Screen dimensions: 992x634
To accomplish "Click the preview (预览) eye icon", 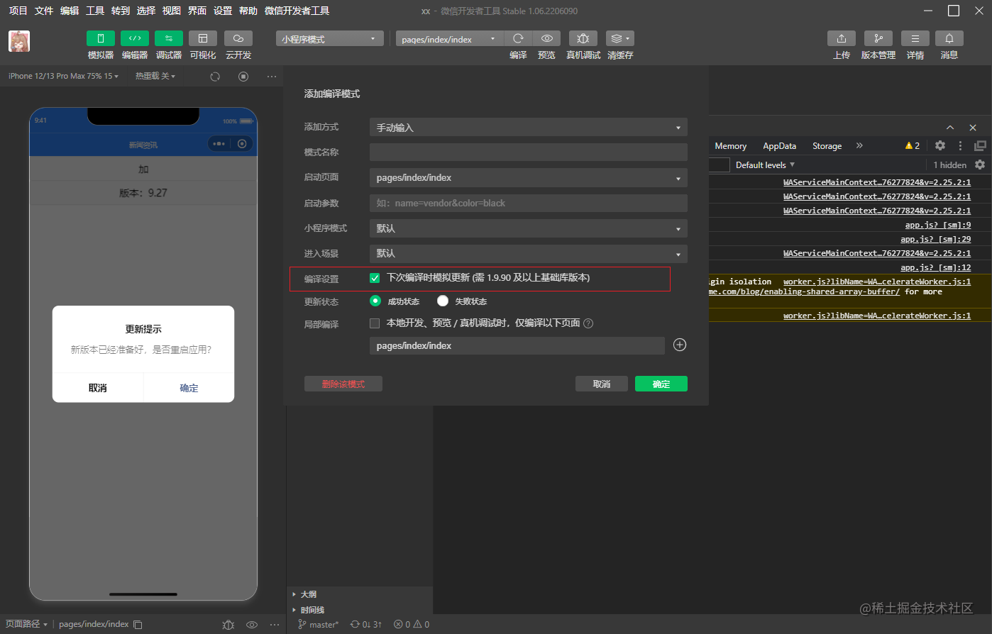I will point(546,38).
